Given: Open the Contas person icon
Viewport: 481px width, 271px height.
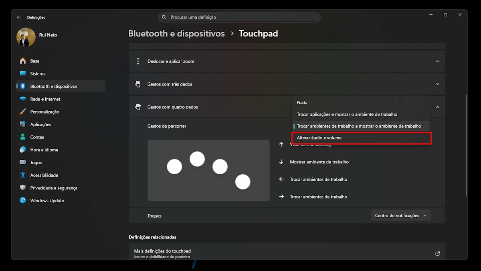Looking at the screenshot, I should (23, 137).
